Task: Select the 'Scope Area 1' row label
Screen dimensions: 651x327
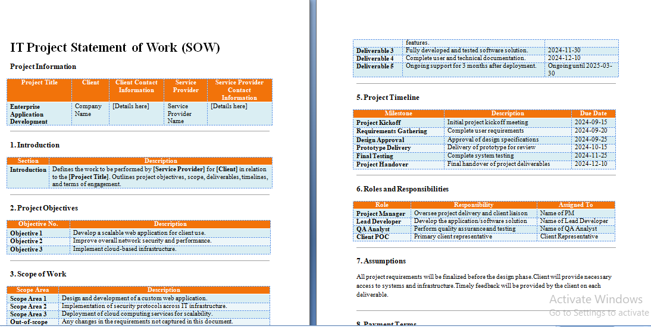Action: point(28,299)
